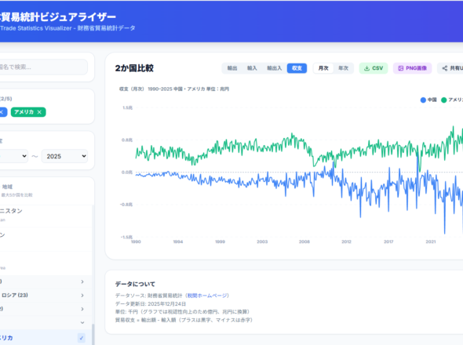Image resolution: width=463 pixels, height=345 pixels.
Task: Click the share URL button
Action: point(450,68)
